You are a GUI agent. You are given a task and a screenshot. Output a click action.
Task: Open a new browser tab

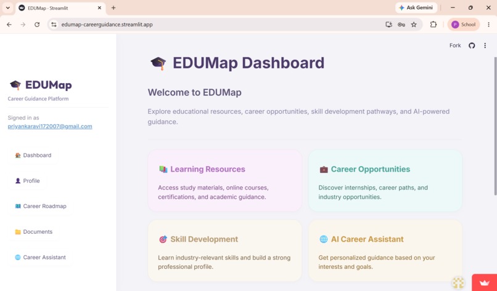tap(113, 8)
